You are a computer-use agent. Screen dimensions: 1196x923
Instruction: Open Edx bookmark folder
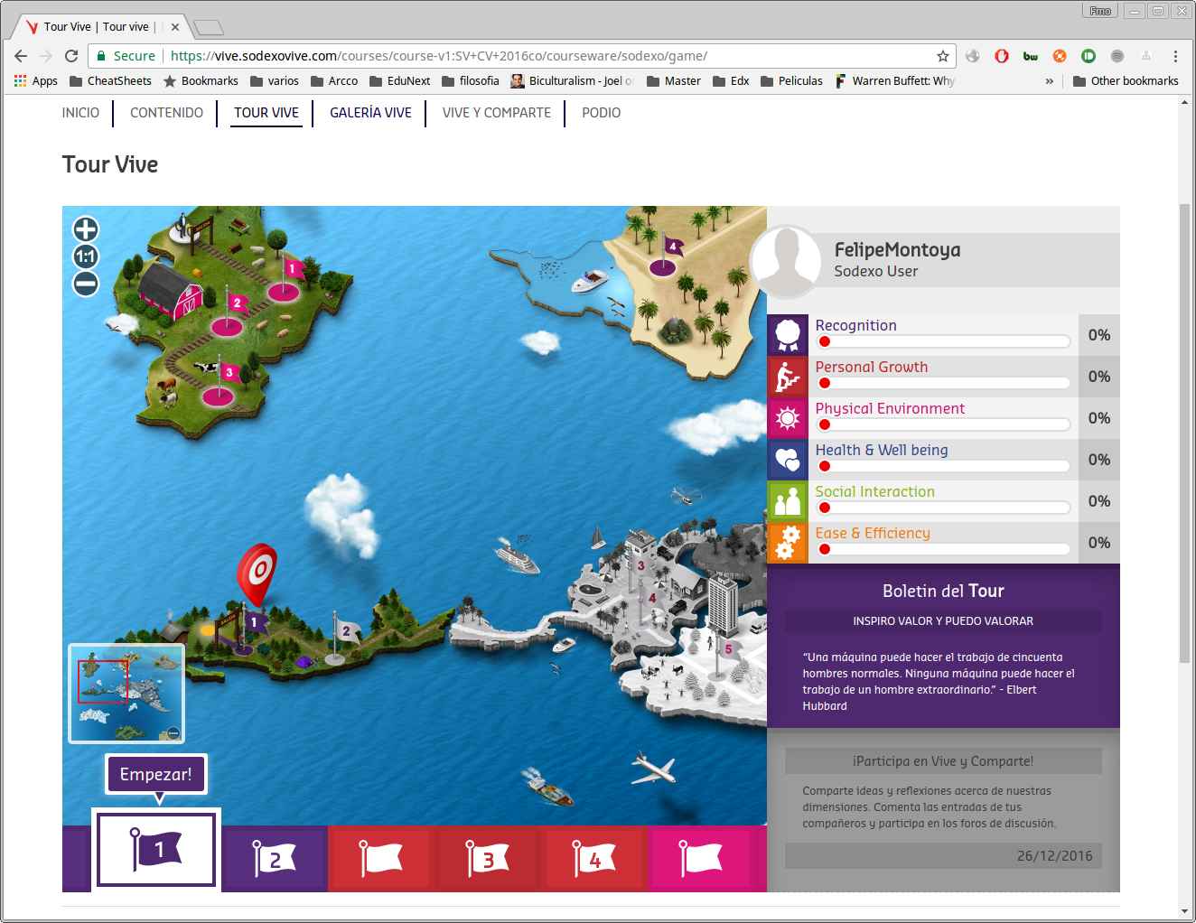(731, 80)
